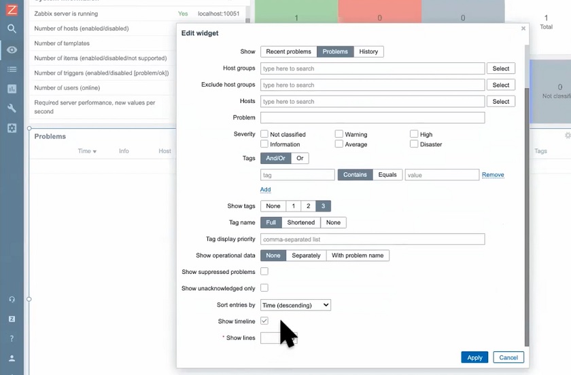Open the Administration gear icon
Image resolution: width=571 pixels, height=375 pixels.
(x=12, y=128)
